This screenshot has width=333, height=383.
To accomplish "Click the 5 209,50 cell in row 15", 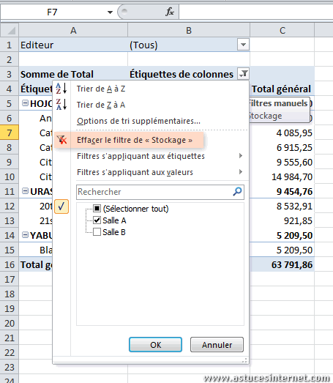I will [283, 250].
